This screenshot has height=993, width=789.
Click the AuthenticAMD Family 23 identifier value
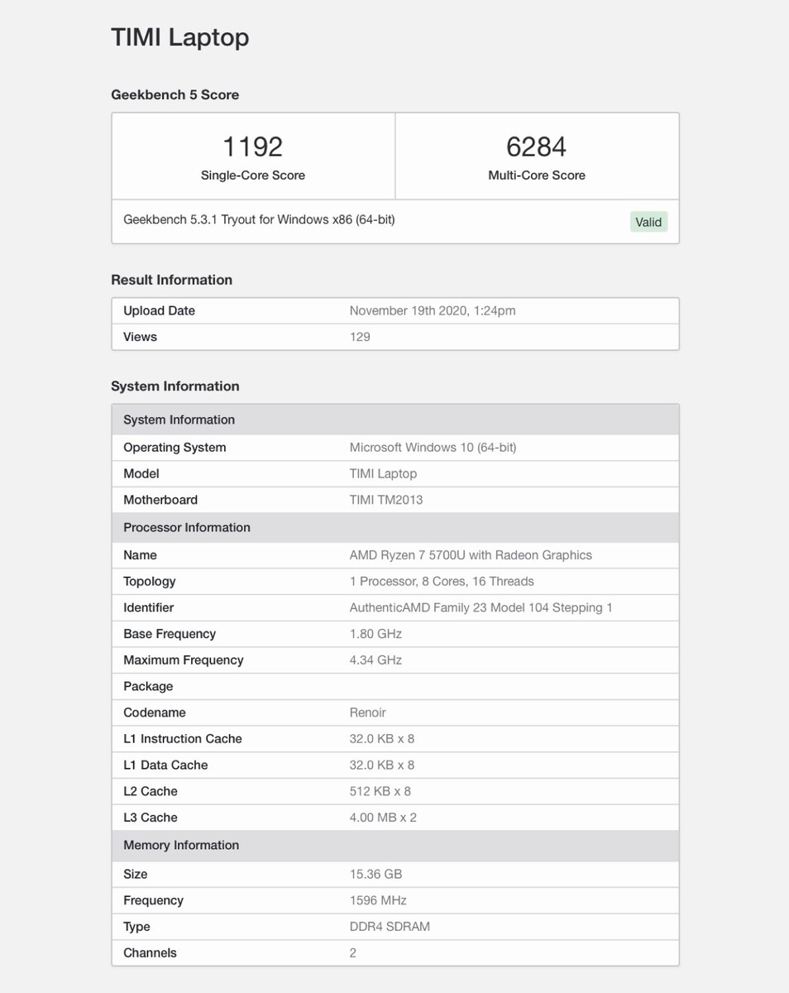pos(481,608)
